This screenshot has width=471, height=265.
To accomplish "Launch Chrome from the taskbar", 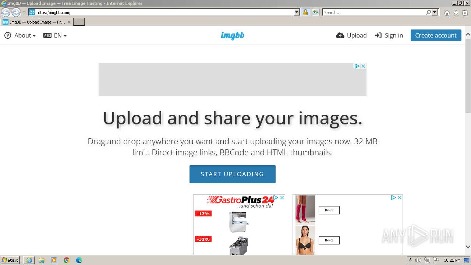I will coord(67,260).
